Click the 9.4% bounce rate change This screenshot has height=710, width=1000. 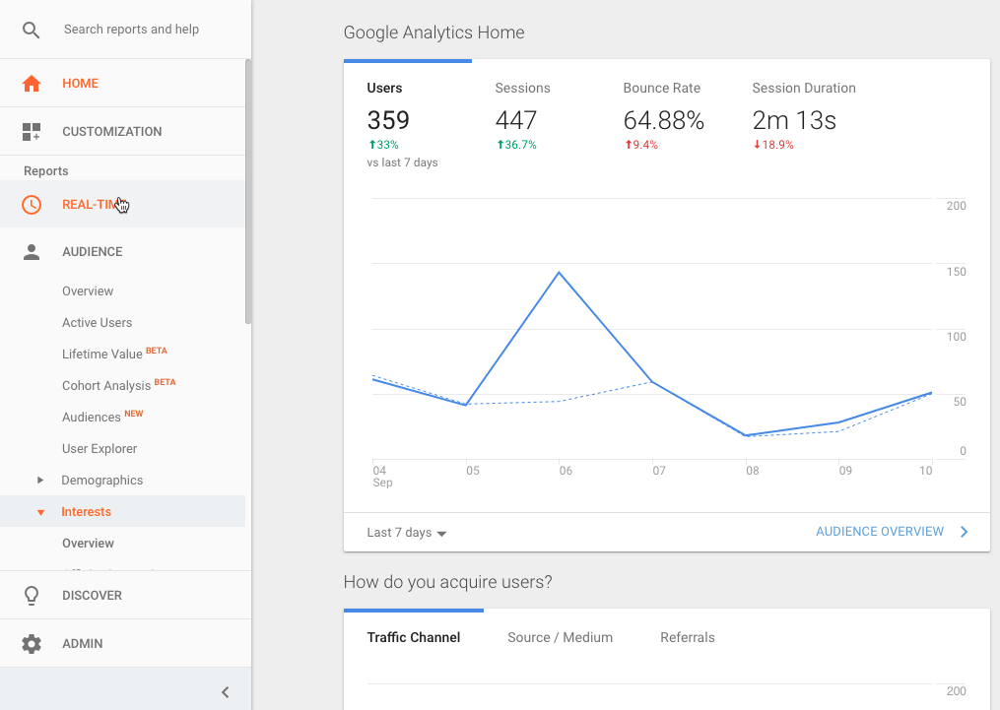click(641, 145)
